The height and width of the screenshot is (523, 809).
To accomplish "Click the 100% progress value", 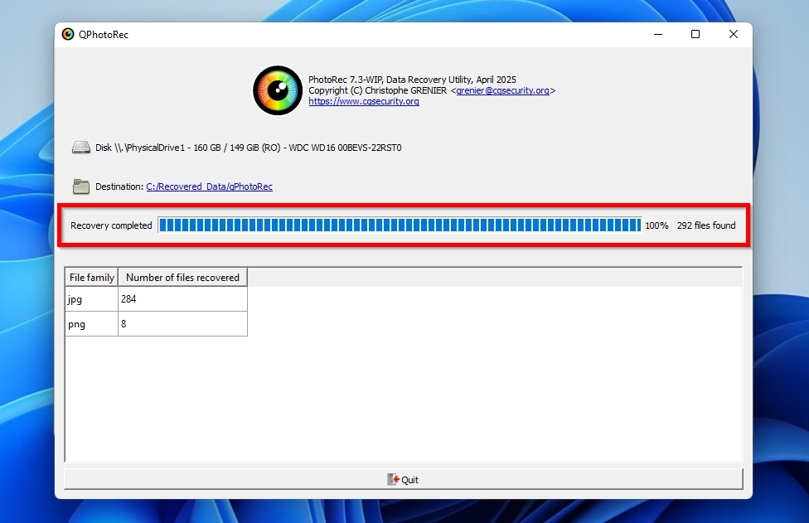I will tap(656, 225).
